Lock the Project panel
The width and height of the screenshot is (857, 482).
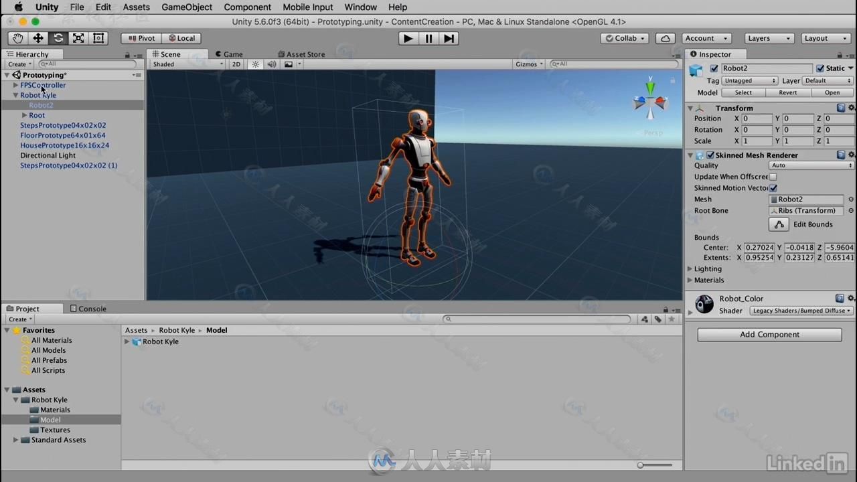tap(666, 309)
